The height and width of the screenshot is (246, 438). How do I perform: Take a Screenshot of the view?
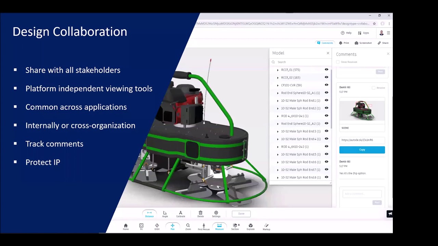pyautogui.click(x=363, y=43)
